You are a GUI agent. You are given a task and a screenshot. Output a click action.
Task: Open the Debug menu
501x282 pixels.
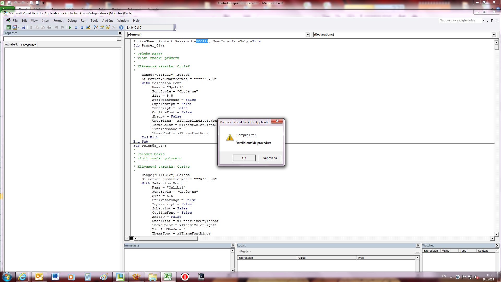72,21
